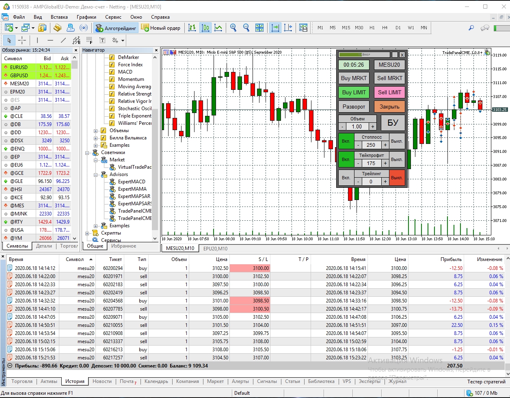The image size is (510, 398).
Task: Select the vertical line drawing tool
Action: [37, 40]
